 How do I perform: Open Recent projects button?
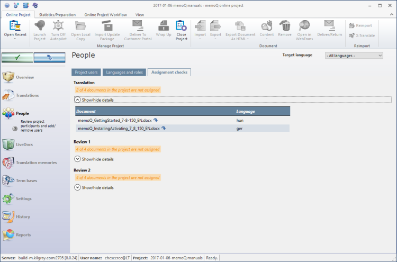tap(15, 30)
